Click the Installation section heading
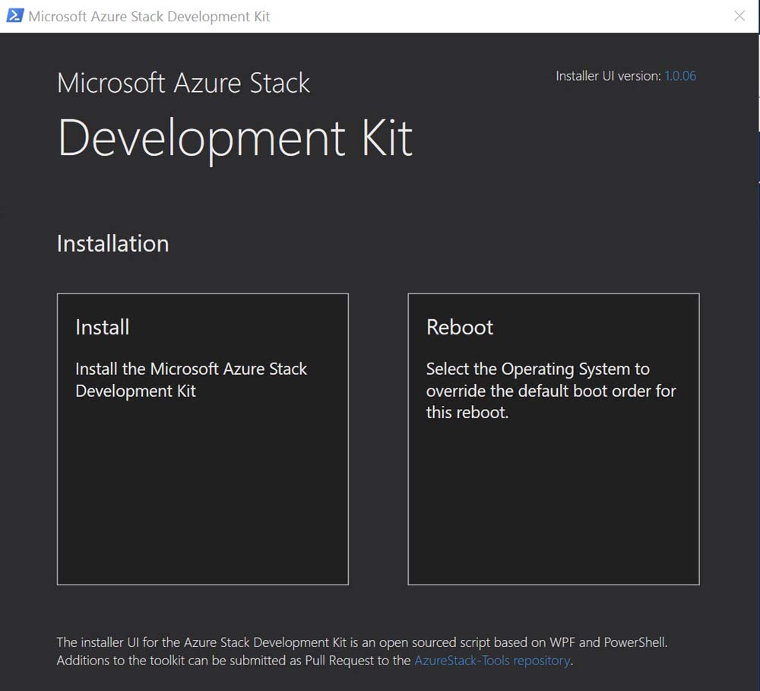Image resolution: width=760 pixels, height=691 pixels. (112, 244)
